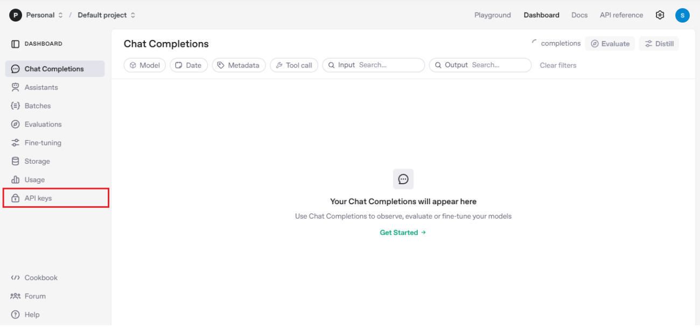
Task: Select the Batches sidebar icon
Action: 16,106
